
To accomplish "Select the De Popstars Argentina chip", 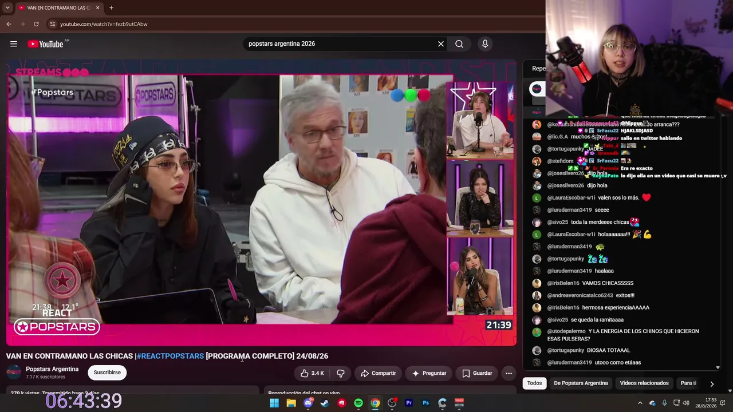I will tap(581, 383).
